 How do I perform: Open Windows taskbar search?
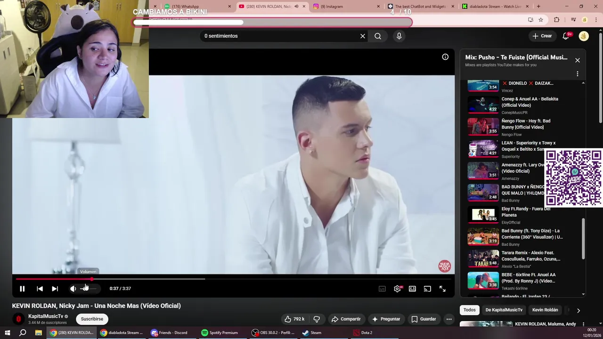(23, 333)
